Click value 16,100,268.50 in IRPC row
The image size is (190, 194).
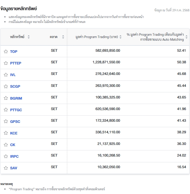pyautogui.click(x=109, y=155)
